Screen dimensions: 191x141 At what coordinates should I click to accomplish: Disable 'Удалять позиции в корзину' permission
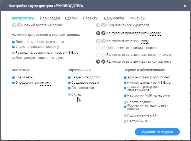(x=13, y=47)
